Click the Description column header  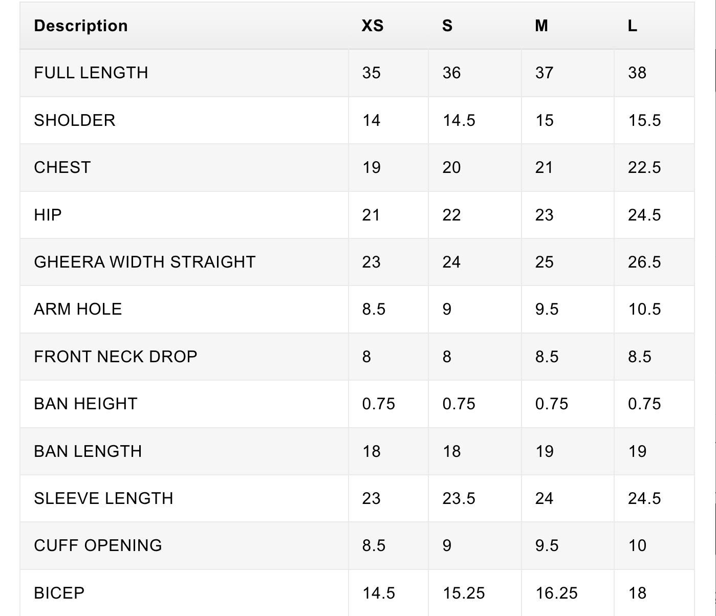(81, 26)
